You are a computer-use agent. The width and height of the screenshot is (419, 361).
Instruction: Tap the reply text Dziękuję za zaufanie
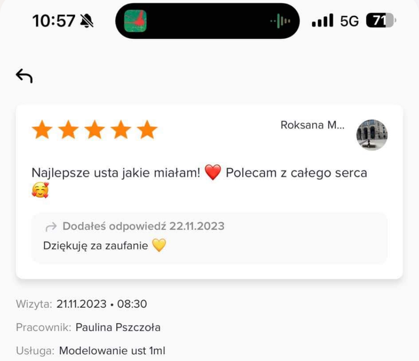click(x=95, y=246)
